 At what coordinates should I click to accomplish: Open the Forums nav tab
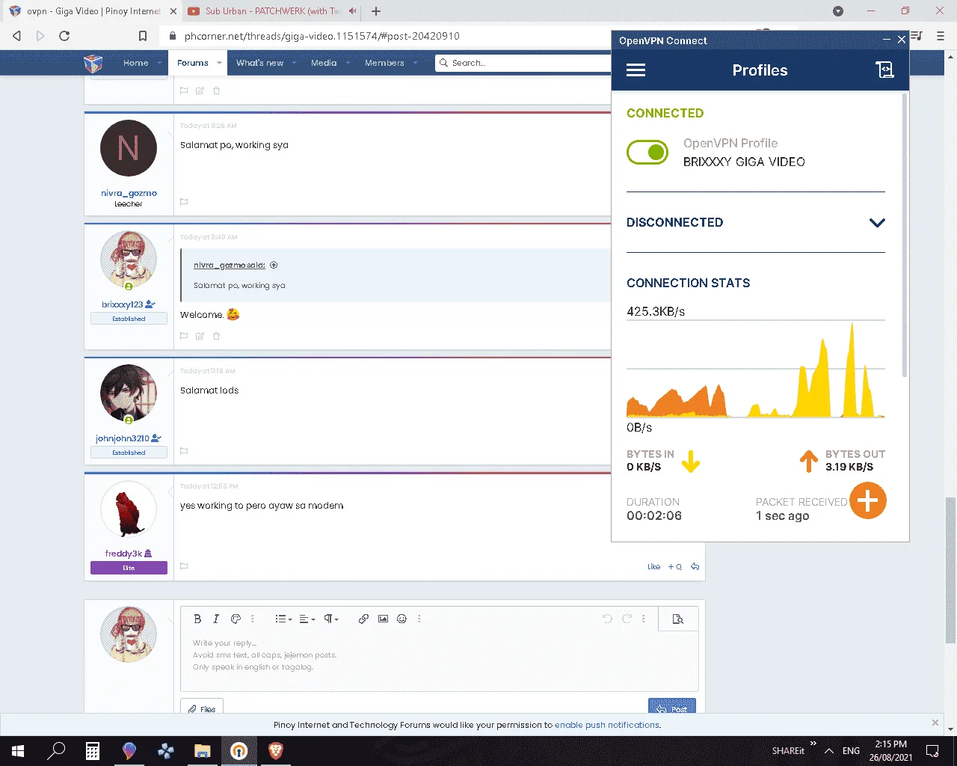point(193,63)
